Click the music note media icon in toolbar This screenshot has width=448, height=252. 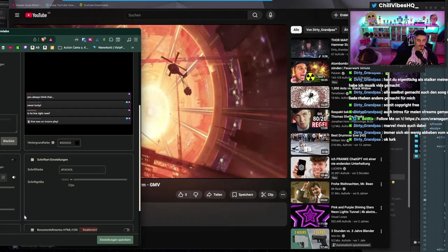click(129, 40)
